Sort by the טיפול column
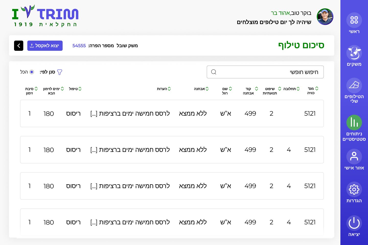Image resolution: width=368 pixels, height=245 pixels. [80, 89]
